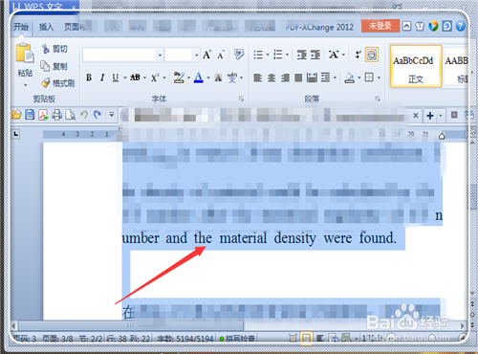The height and width of the screenshot is (354, 478).
Task: Click the horizontal scrollbar thumb
Action: point(131,325)
